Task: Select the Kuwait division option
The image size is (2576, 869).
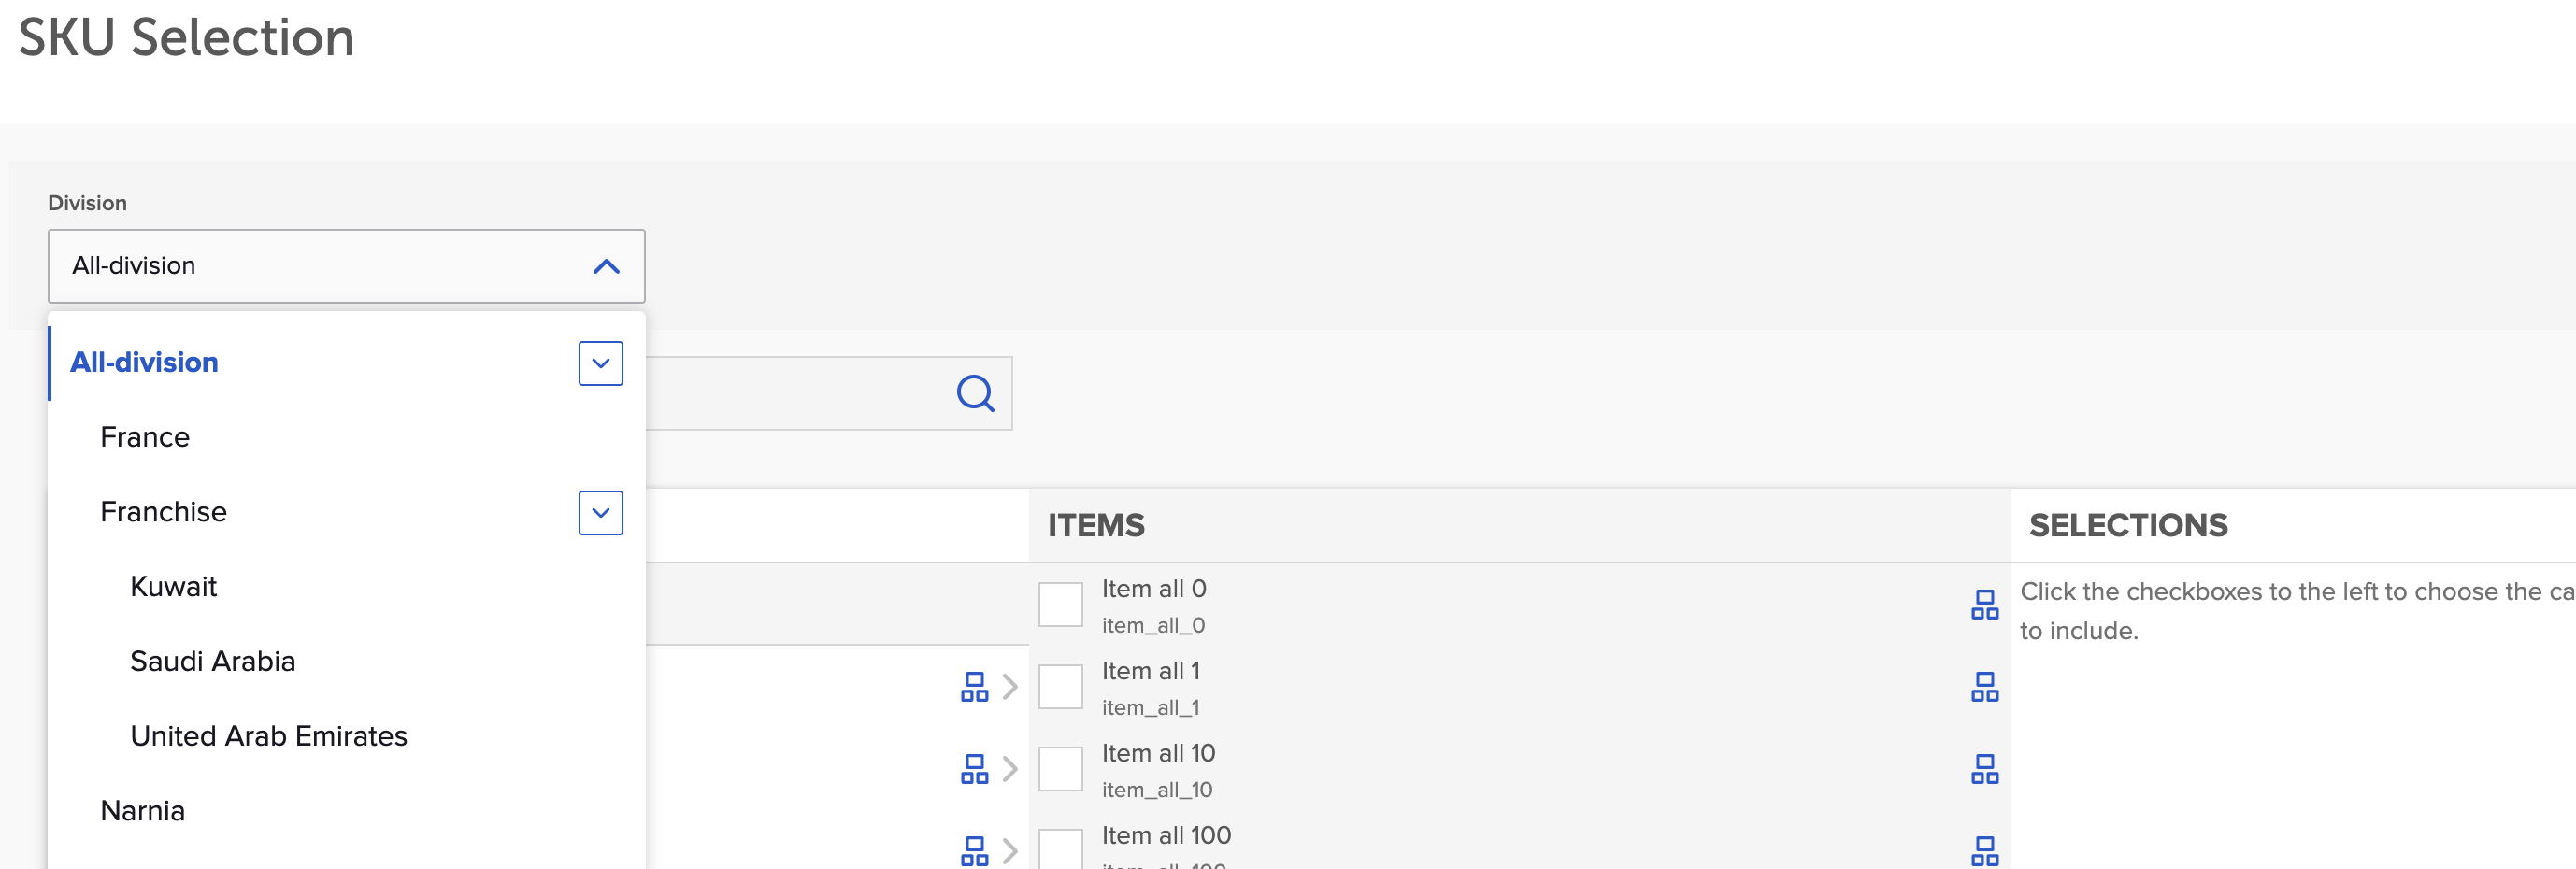Action: pyautogui.click(x=173, y=587)
